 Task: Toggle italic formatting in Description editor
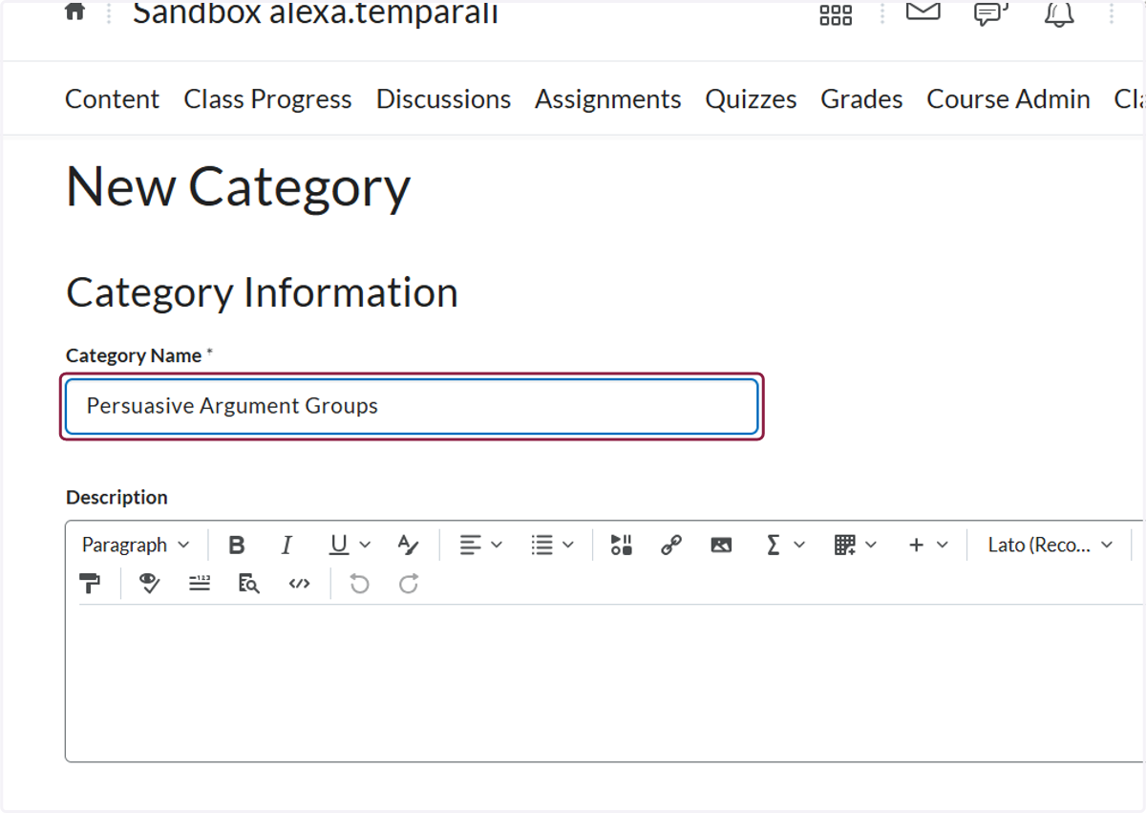[286, 546]
